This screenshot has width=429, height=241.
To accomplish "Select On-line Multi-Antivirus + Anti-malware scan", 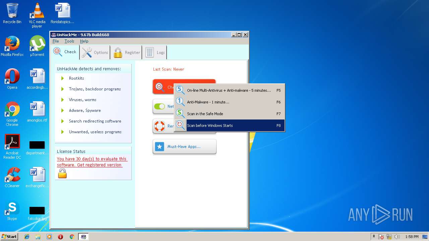I will [x=230, y=90].
